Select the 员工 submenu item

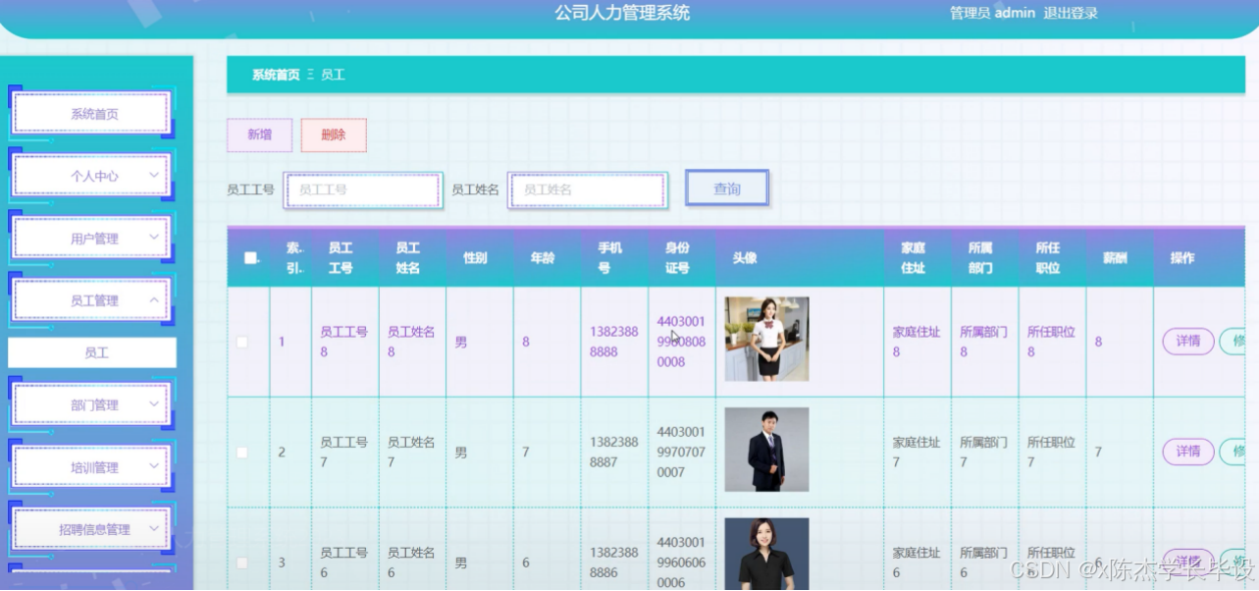coord(92,352)
